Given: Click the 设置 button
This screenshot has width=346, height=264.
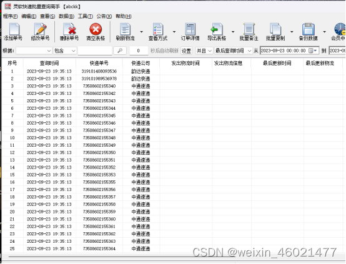Looking at the screenshot, I should [x=186, y=51].
